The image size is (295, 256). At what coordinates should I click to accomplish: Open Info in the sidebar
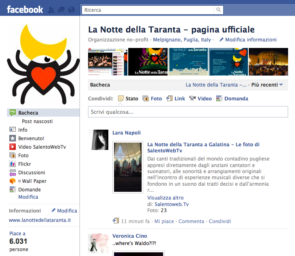(x=23, y=130)
